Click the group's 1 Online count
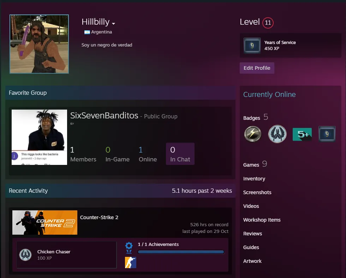The image size is (346, 278). pos(148,154)
